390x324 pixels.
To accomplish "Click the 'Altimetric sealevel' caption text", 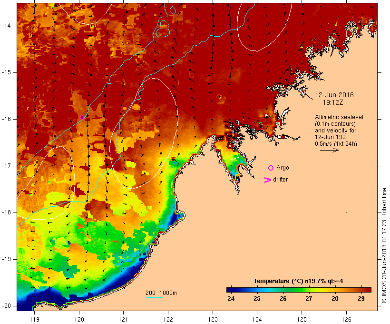I will pos(339,117).
